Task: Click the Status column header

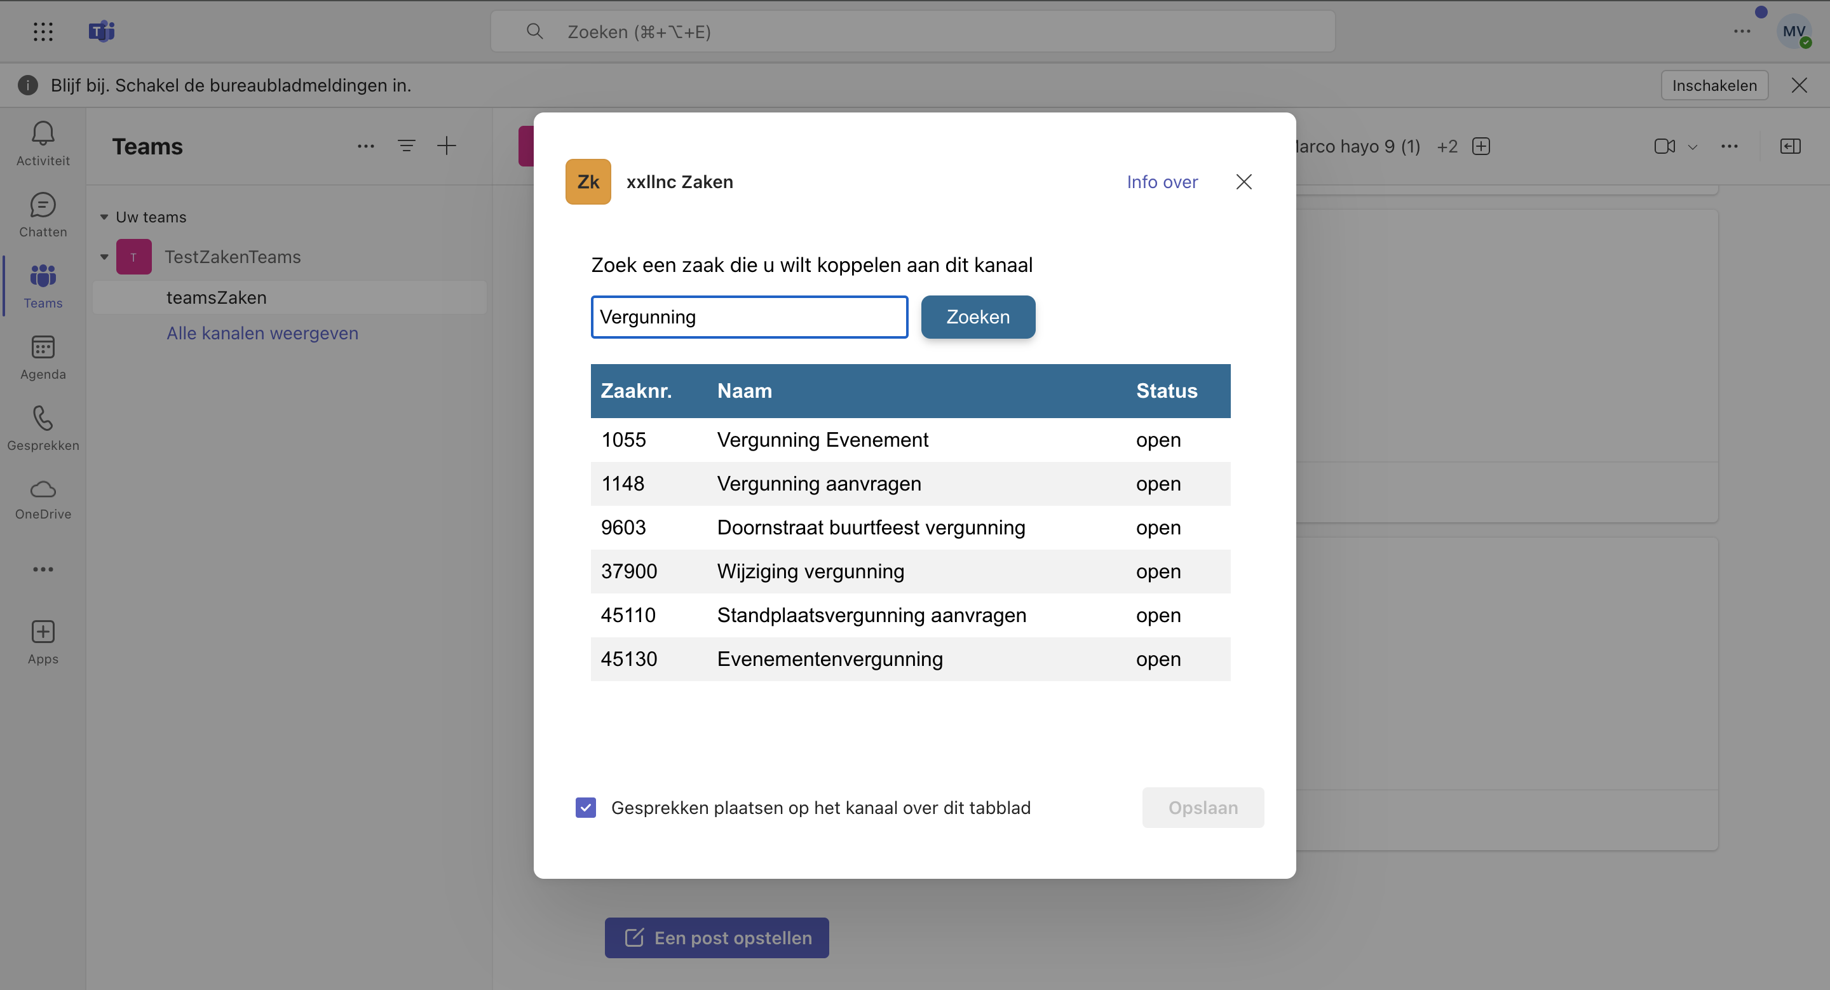Action: [x=1167, y=391]
